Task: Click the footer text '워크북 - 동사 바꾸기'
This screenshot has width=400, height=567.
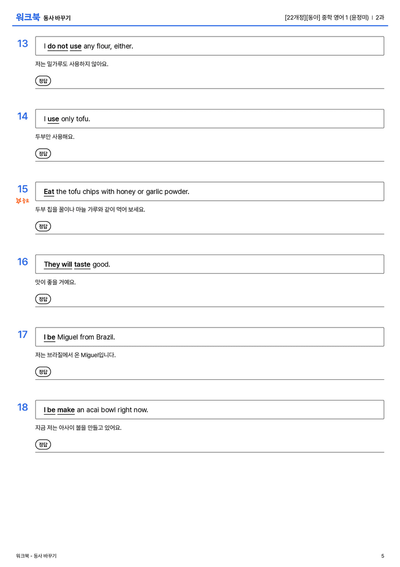Action: coord(36,556)
